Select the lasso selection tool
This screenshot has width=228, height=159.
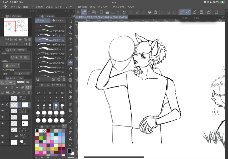(x=70, y=44)
